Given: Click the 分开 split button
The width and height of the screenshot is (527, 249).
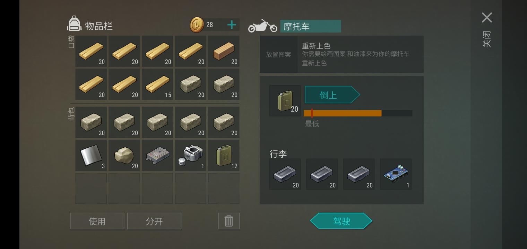Looking at the screenshot, I should [x=154, y=221].
